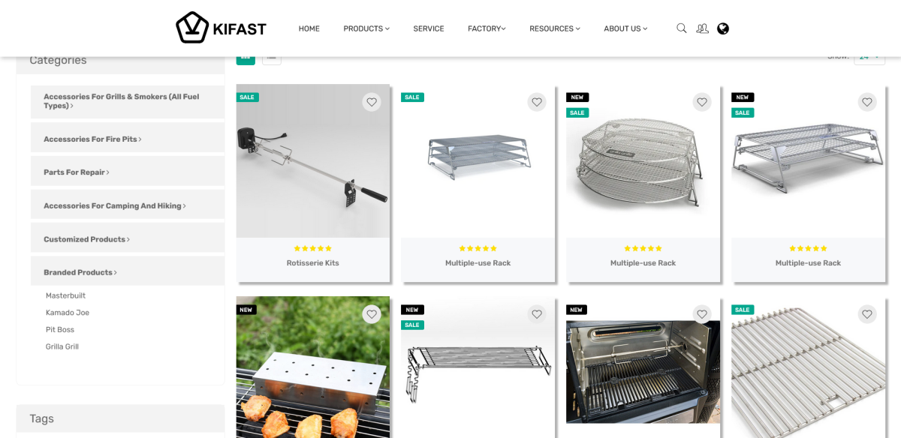Open the SERVICE menu item
Viewport: 901px width, 438px height.
[x=429, y=28]
